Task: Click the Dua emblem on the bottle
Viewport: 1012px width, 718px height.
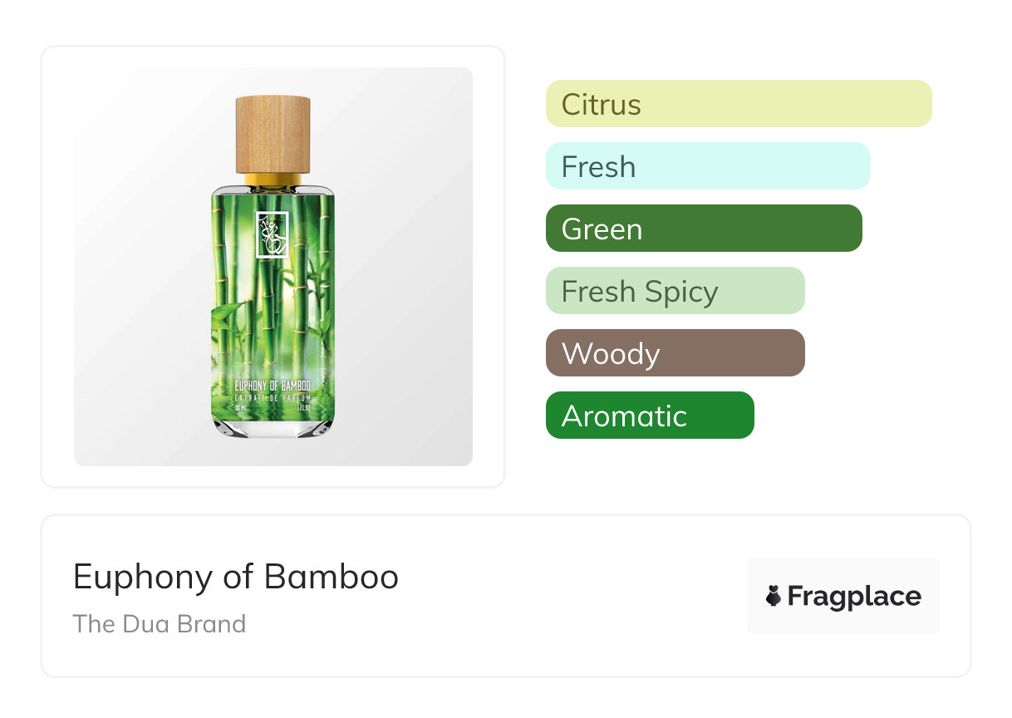Action: click(272, 235)
